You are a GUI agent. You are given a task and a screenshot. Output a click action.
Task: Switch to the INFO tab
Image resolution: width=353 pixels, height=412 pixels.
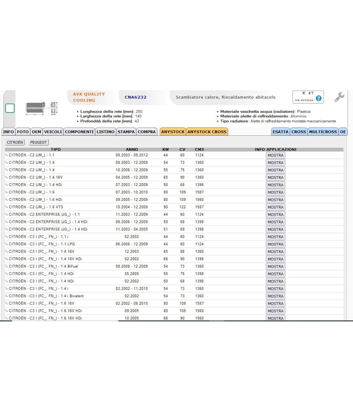8,131
